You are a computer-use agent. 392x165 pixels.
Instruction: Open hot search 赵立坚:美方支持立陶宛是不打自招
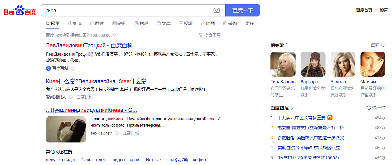click(x=311, y=128)
